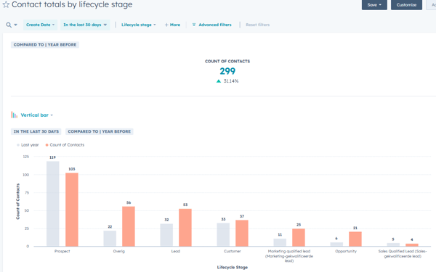
Task: Click the Prospect axis label
Action: (62, 251)
